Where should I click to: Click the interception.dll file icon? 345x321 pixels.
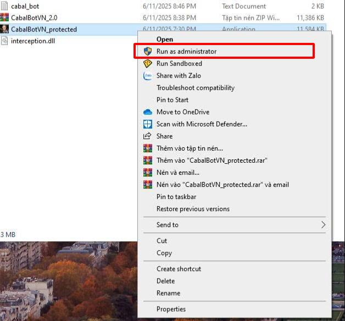point(4,41)
